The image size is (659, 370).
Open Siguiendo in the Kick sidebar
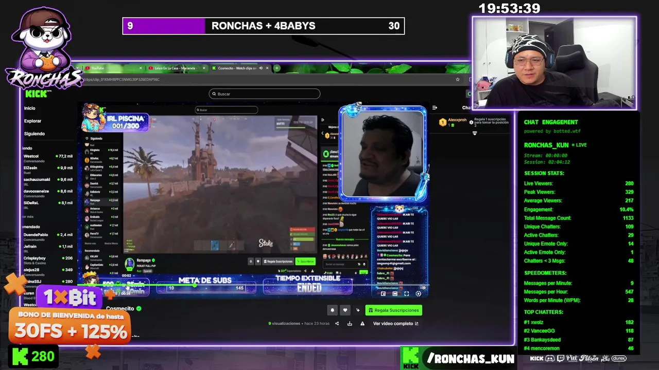pos(34,134)
